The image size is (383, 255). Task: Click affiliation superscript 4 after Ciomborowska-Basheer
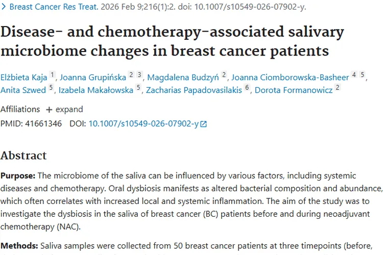pyautogui.click(x=354, y=75)
